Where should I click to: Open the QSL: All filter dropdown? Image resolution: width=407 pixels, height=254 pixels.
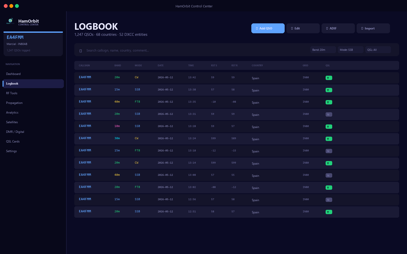[x=378, y=50]
